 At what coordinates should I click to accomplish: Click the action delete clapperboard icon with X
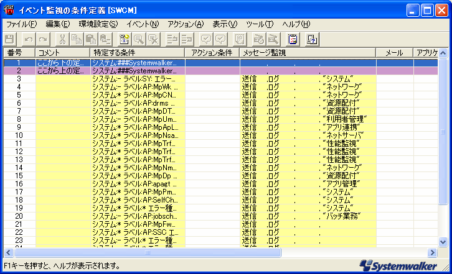273,39
